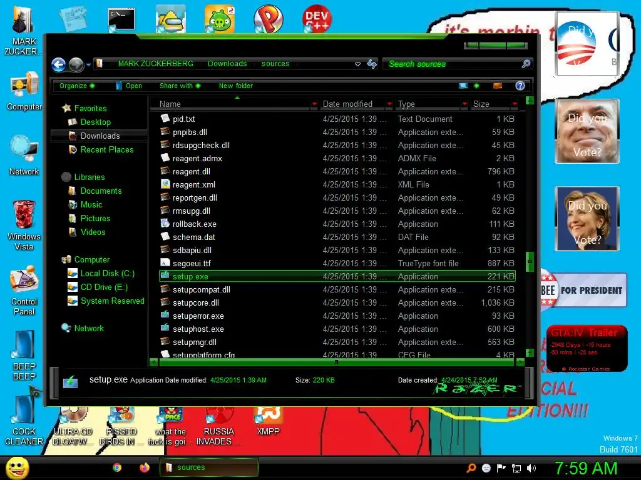Open the Share with menu

click(x=180, y=86)
